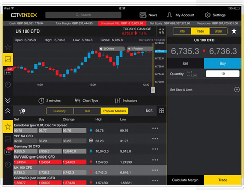Click Calculate Margin button
Screen dimensions: 244x190
[x=186, y=180]
